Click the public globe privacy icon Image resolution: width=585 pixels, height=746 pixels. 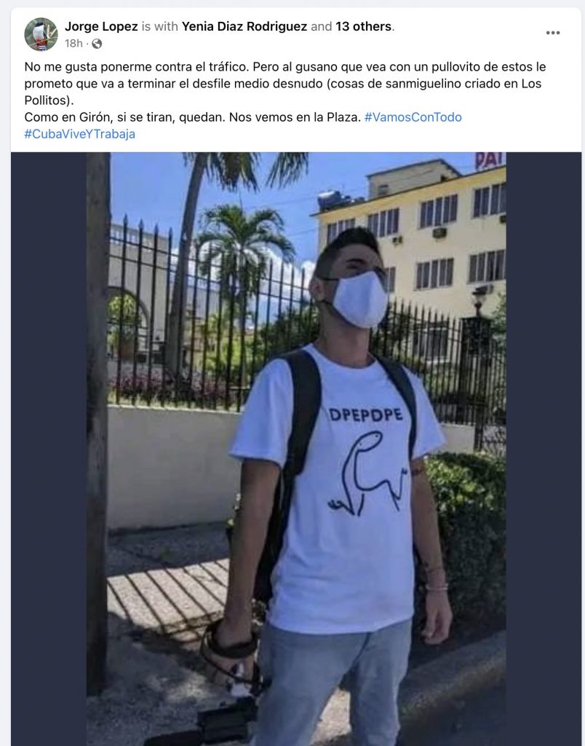(97, 44)
